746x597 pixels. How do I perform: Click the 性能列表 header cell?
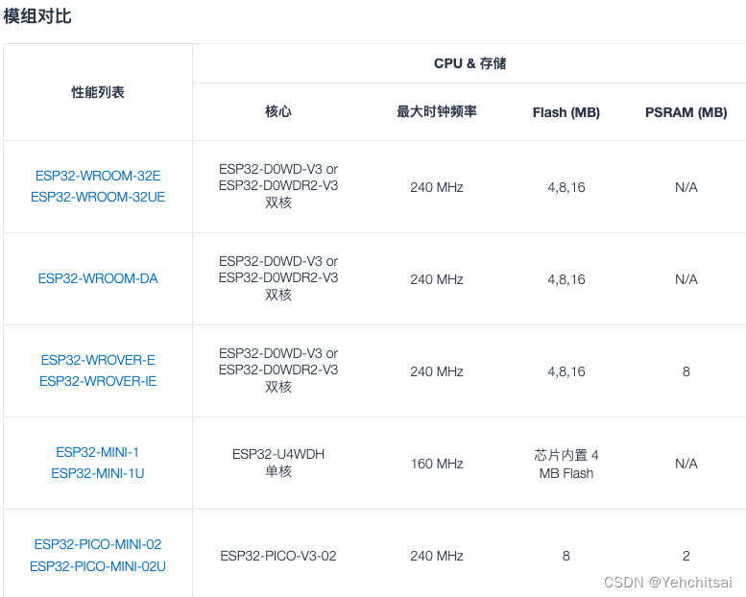[x=98, y=92]
